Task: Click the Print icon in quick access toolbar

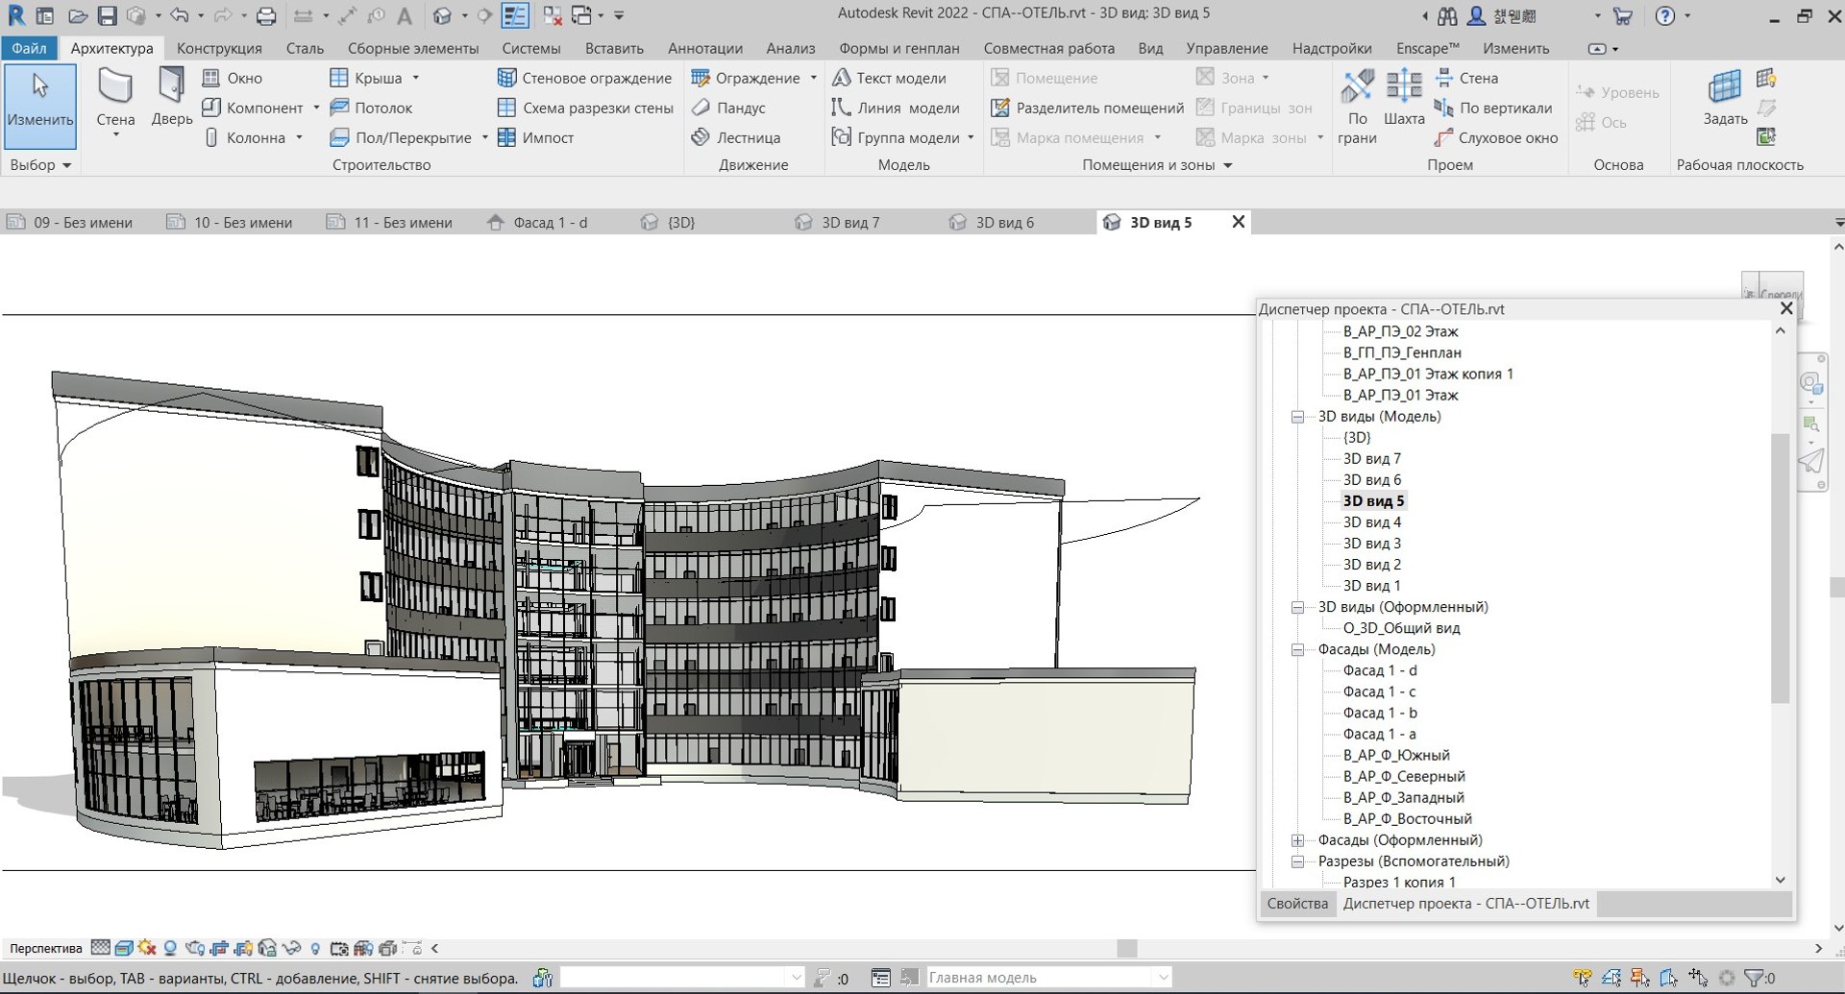Action: click(x=266, y=15)
